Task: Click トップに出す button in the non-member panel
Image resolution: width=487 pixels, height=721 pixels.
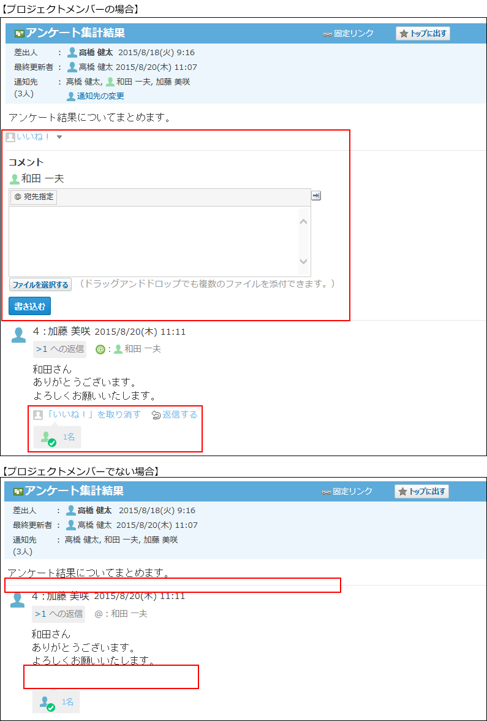Action: pos(421,492)
